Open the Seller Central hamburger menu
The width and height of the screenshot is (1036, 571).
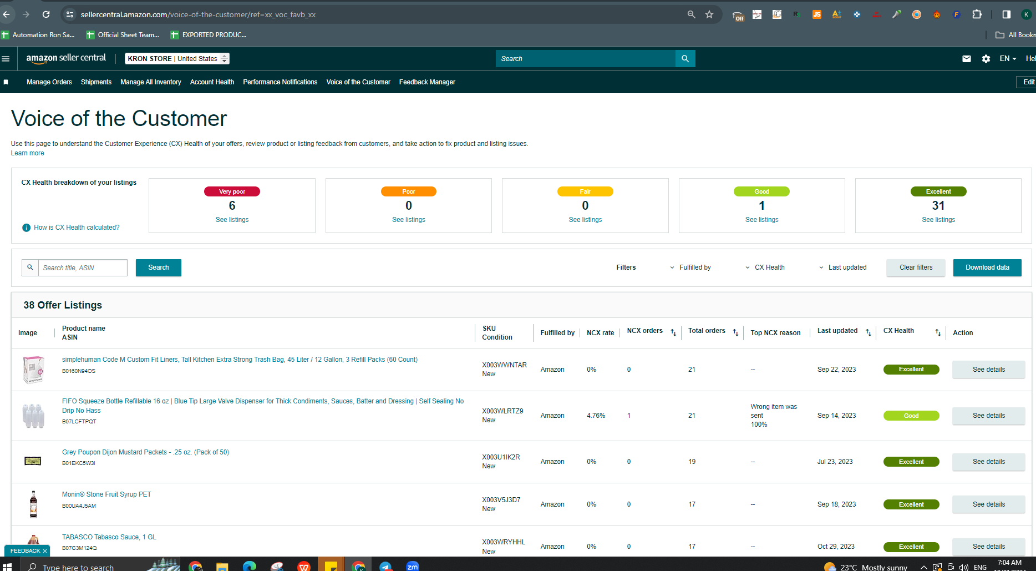(6, 59)
